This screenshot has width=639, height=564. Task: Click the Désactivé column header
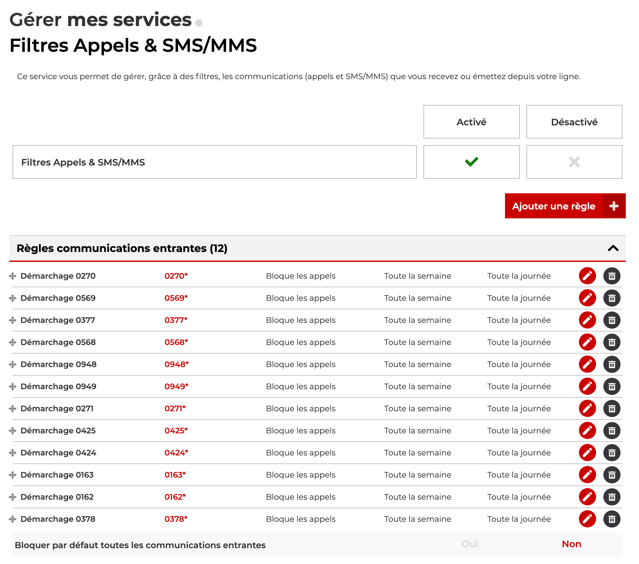574,122
